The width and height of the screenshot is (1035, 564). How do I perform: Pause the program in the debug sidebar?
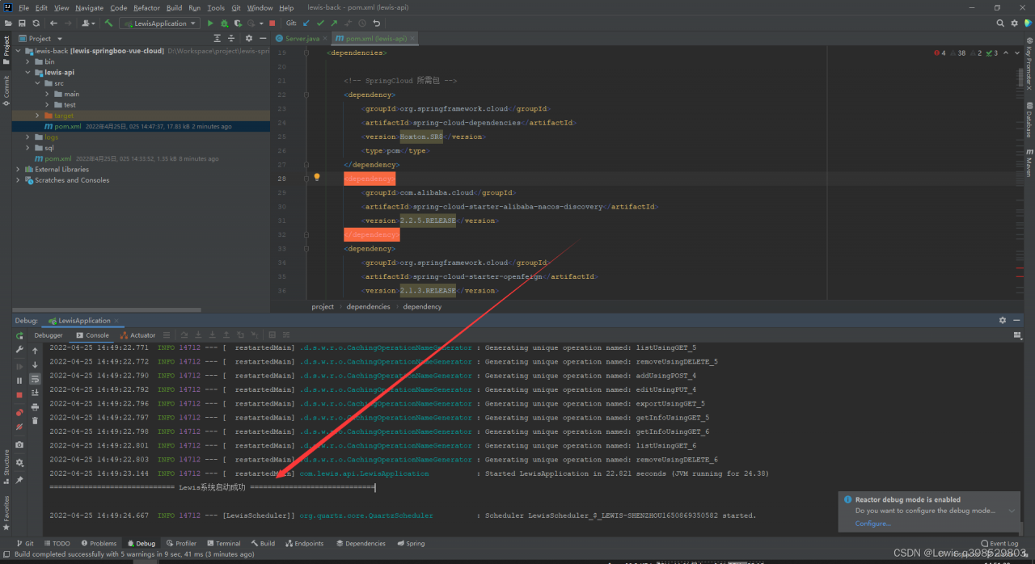(x=19, y=380)
